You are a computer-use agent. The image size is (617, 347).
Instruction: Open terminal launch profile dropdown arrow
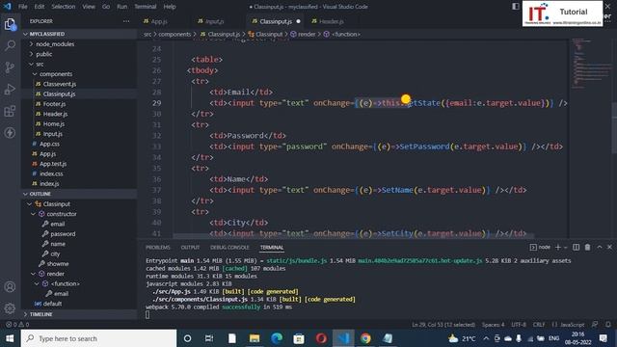[x=566, y=247]
